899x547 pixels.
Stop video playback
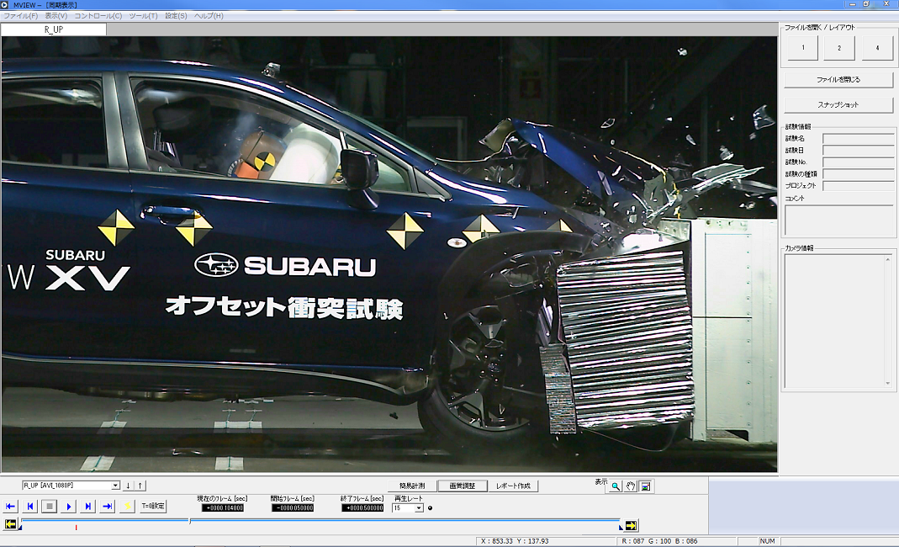[50, 507]
